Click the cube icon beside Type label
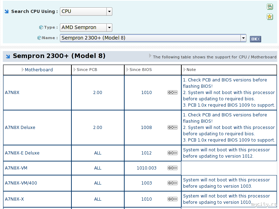This screenshot has height=209, width=279. pos(41,27)
